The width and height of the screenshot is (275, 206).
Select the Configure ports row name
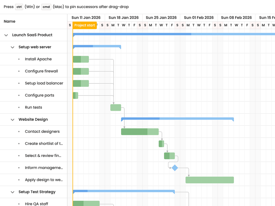pos(39,95)
